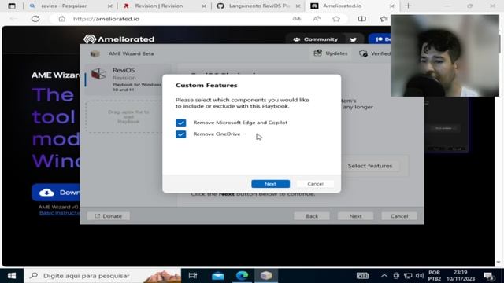Open the Windows Start menu
This screenshot has width=504, height=283.
pyautogui.click(x=12, y=276)
